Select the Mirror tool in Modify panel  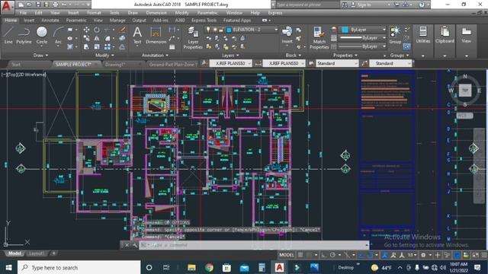(x=97, y=38)
